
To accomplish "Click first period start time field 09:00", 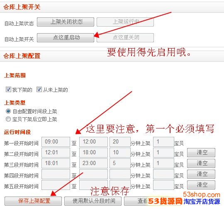I will pyautogui.click(x=56, y=142).
